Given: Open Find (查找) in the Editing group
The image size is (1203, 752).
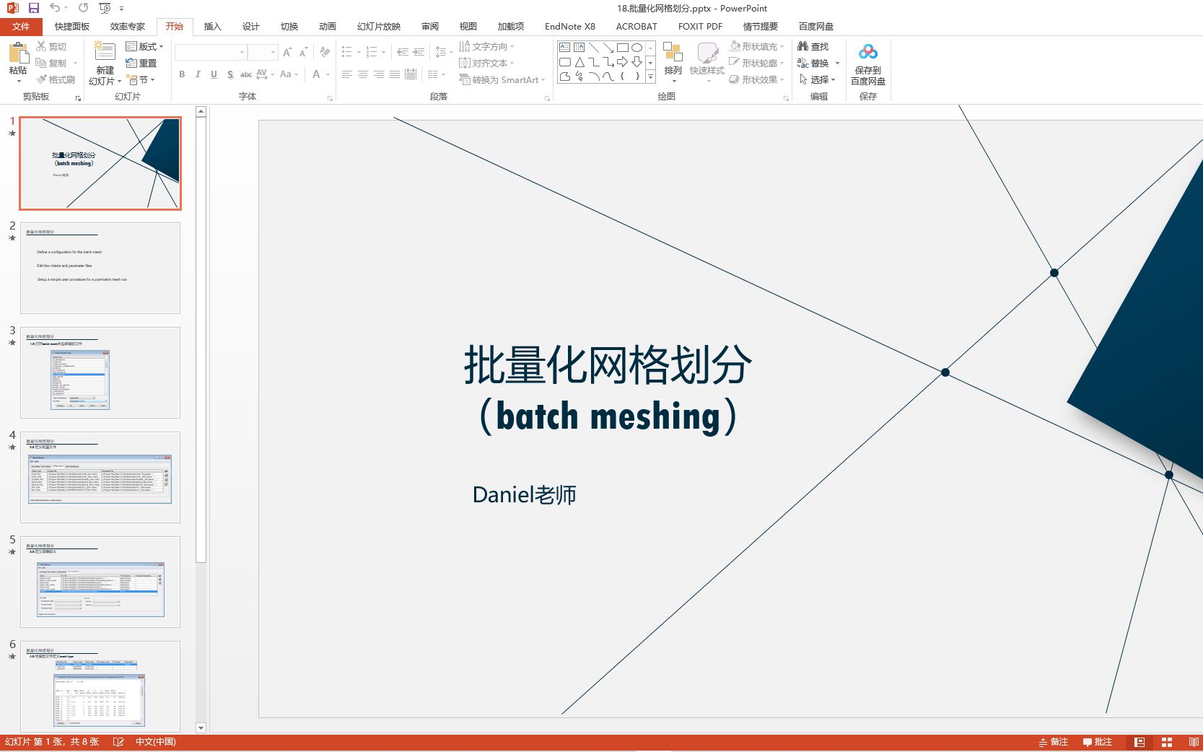Looking at the screenshot, I should [814, 45].
